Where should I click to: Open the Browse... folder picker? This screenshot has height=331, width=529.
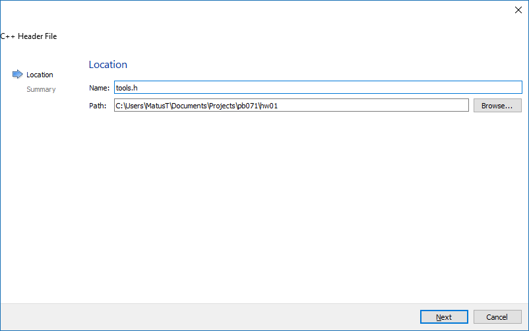tap(497, 106)
